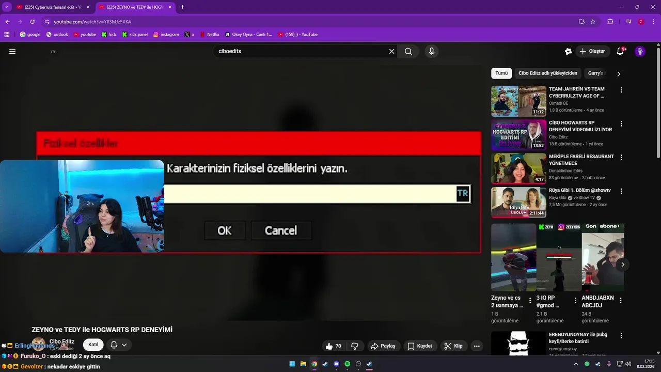The image size is (661, 372).
Task: Click OK in the Fiziksel özellikler dialog
Action: click(x=225, y=230)
